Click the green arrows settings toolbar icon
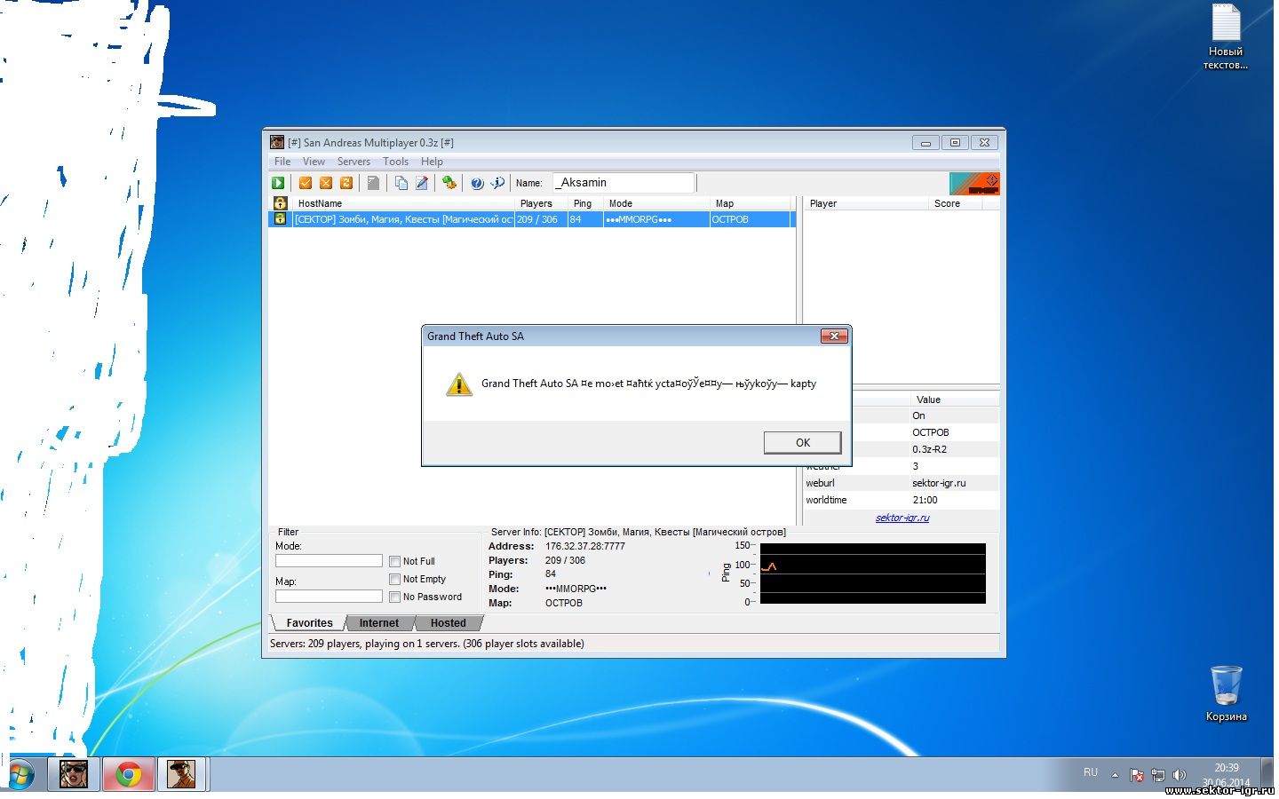The image size is (1279, 799). (x=449, y=183)
